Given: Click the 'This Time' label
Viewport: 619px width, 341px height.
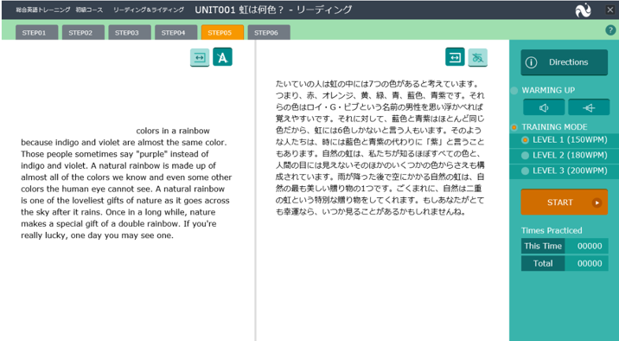Looking at the screenshot, I should pos(543,246).
